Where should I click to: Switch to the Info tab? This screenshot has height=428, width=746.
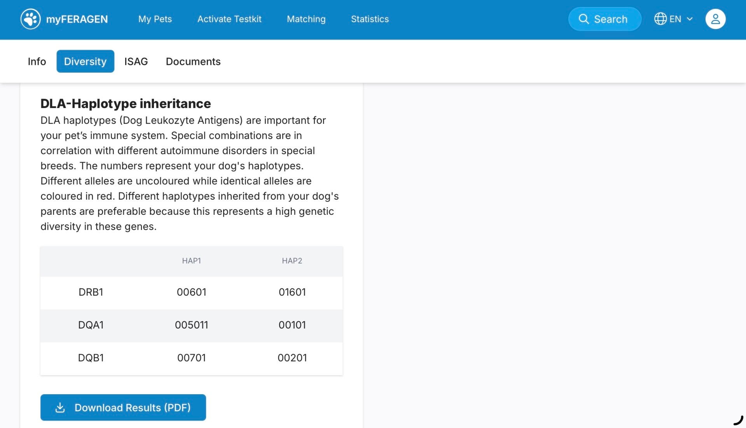coord(37,61)
